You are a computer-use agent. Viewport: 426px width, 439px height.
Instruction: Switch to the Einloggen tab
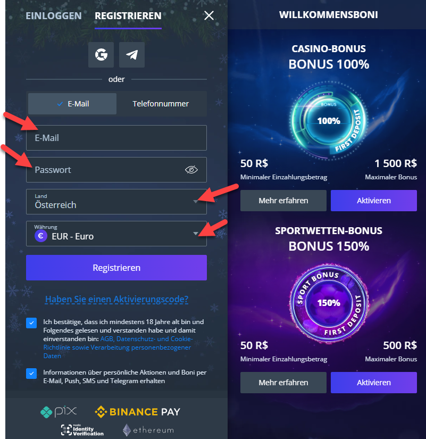pos(54,15)
